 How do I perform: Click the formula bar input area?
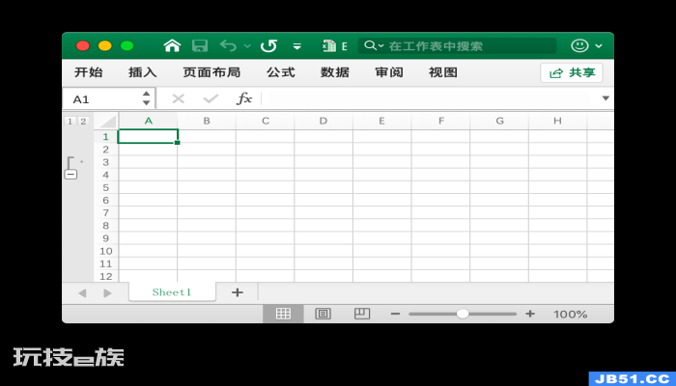tap(431, 98)
